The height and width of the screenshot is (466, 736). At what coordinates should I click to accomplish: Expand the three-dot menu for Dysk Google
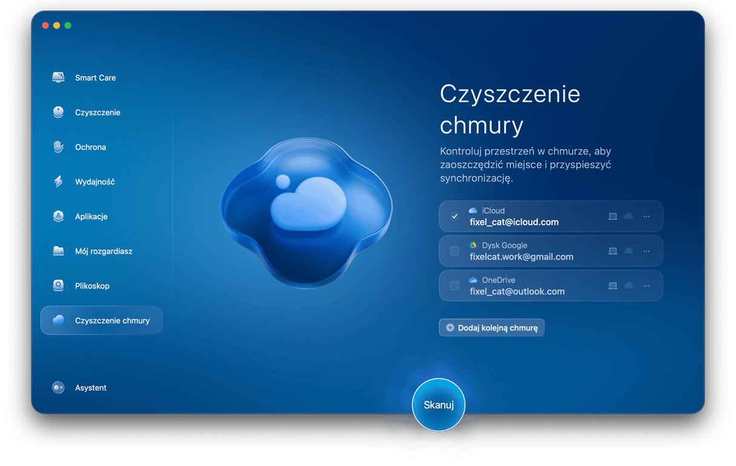(646, 251)
